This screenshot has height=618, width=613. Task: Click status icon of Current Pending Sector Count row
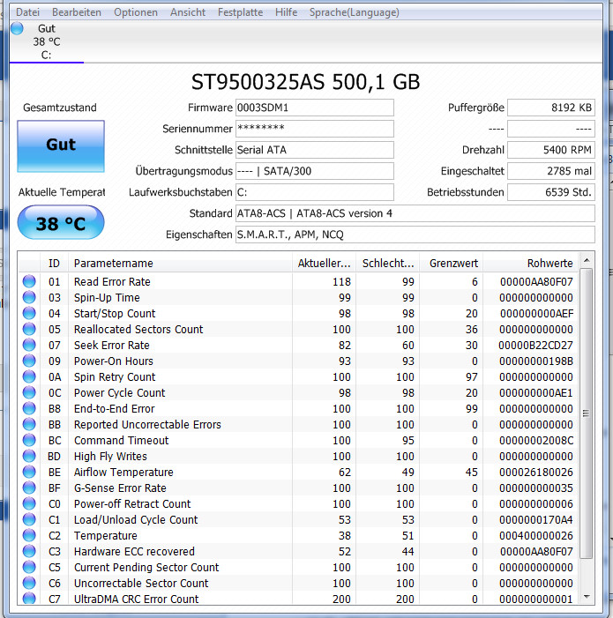pos(29,567)
